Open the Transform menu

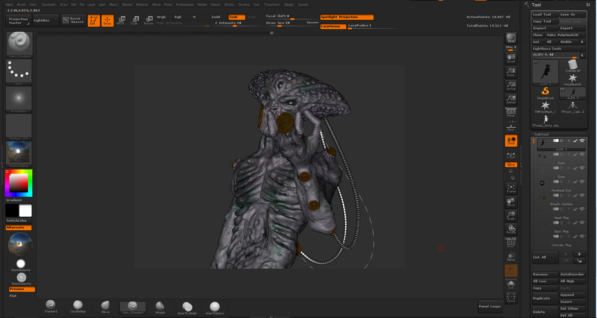click(272, 5)
